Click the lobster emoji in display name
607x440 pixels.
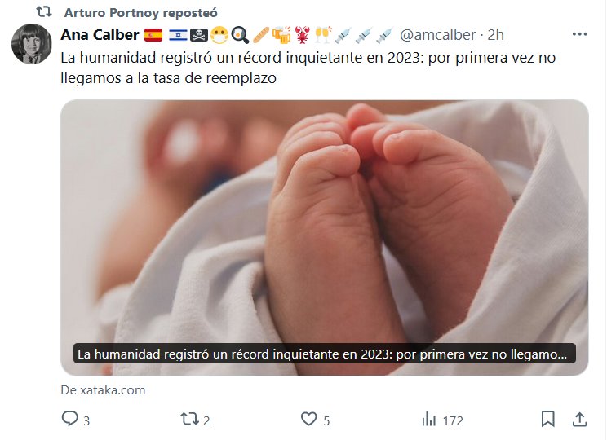(x=302, y=35)
